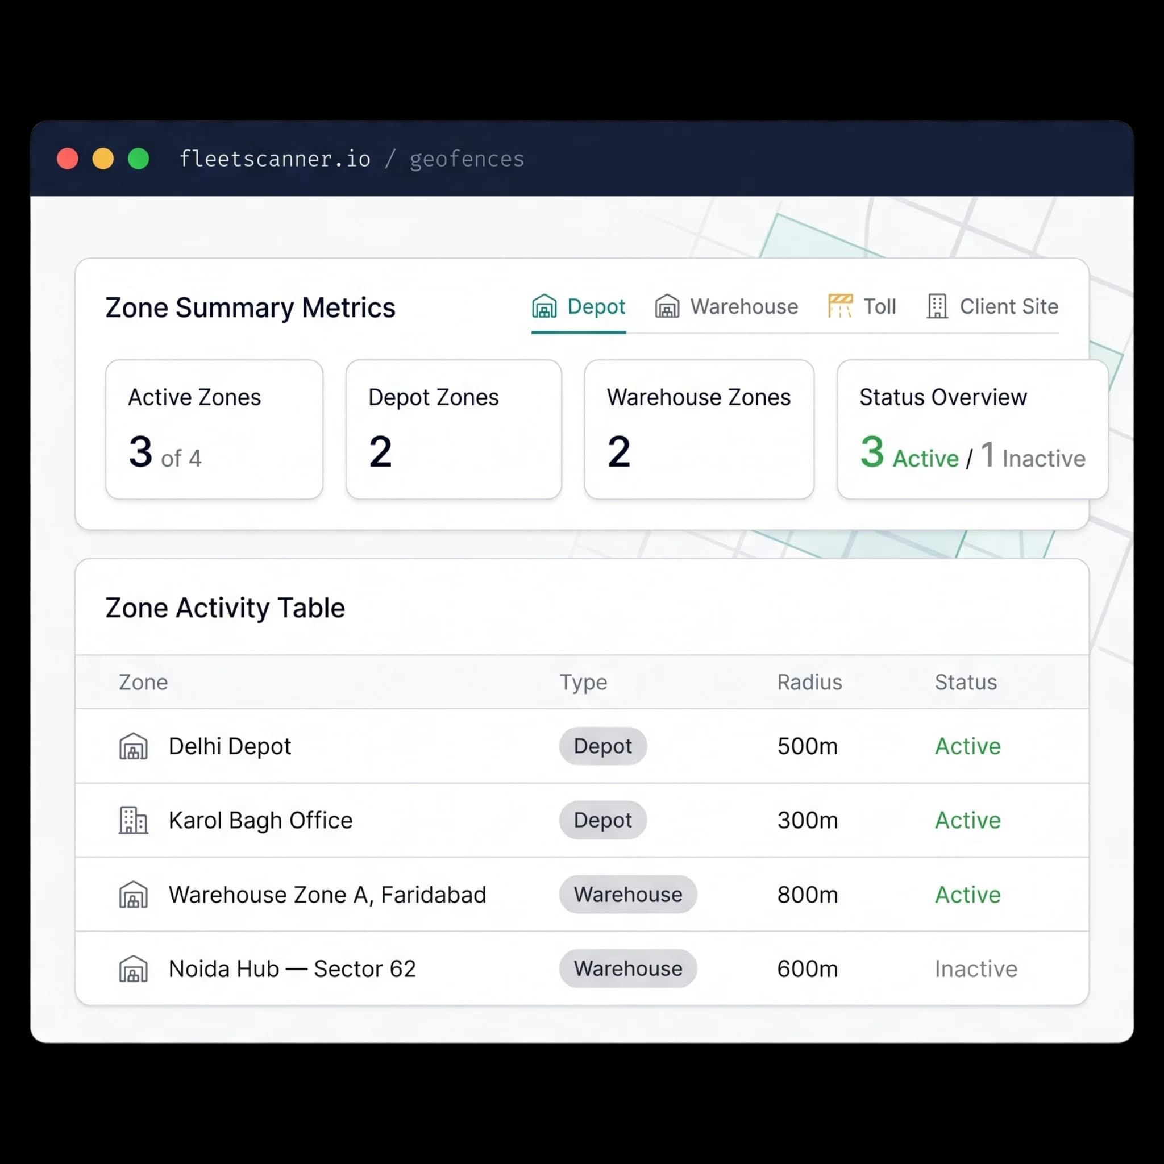Screen dimensions: 1164x1164
Task: Click the Inactive status of Noida Hub
Action: [976, 969]
